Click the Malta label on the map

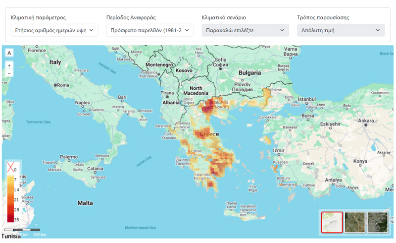point(85,203)
